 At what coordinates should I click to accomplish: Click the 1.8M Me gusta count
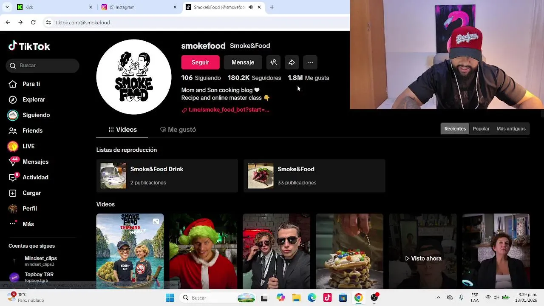coord(309,78)
